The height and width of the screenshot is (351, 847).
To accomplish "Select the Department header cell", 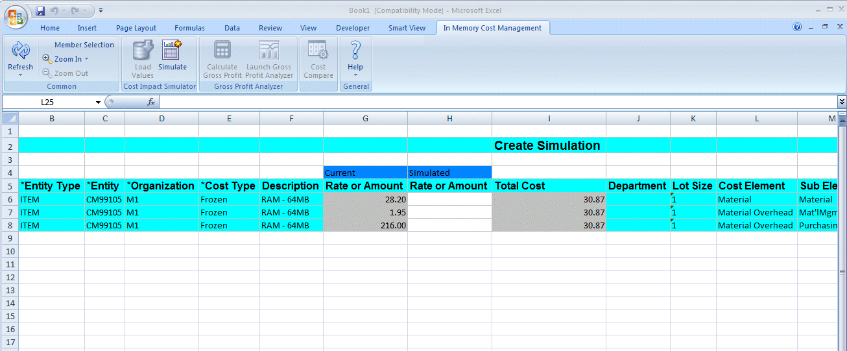I will [x=638, y=186].
